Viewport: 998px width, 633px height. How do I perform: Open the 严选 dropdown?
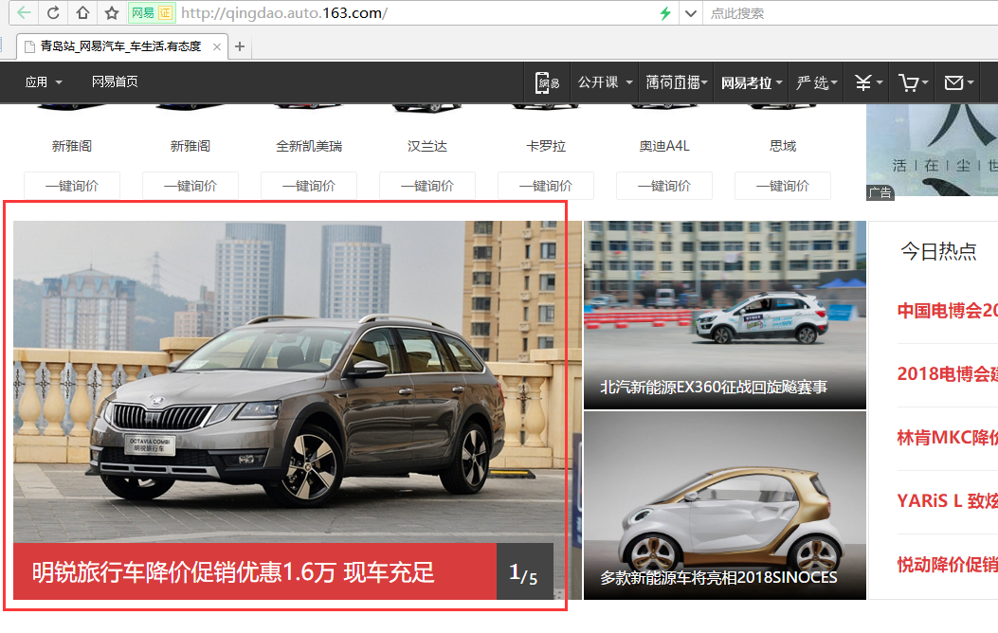[x=817, y=82]
